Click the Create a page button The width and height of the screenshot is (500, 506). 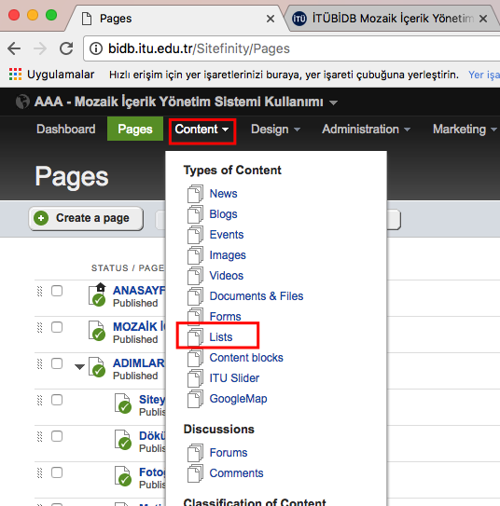tap(86, 218)
